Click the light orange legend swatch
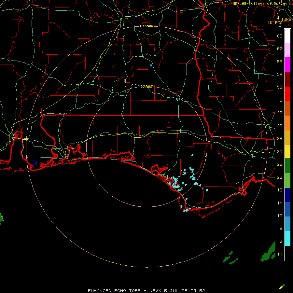 click(287, 123)
